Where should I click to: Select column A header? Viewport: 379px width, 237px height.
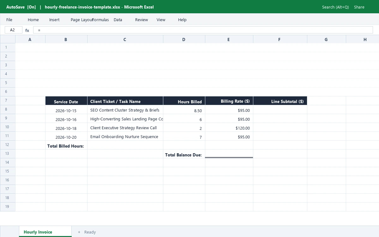tap(30, 39)
